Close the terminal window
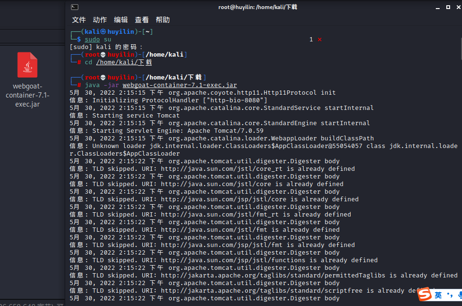462x306 pixels. pyautogui.click(x=459, y=7)
